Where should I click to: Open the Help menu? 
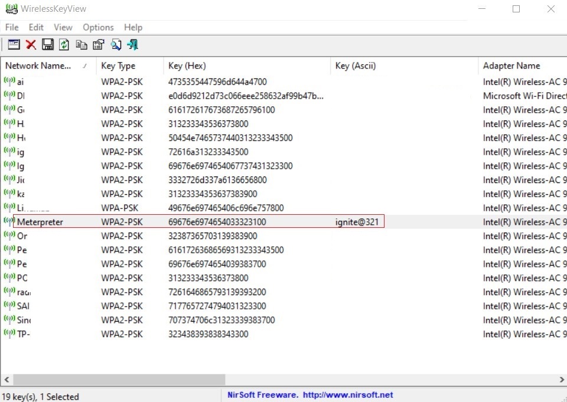(x=133, y=28)
